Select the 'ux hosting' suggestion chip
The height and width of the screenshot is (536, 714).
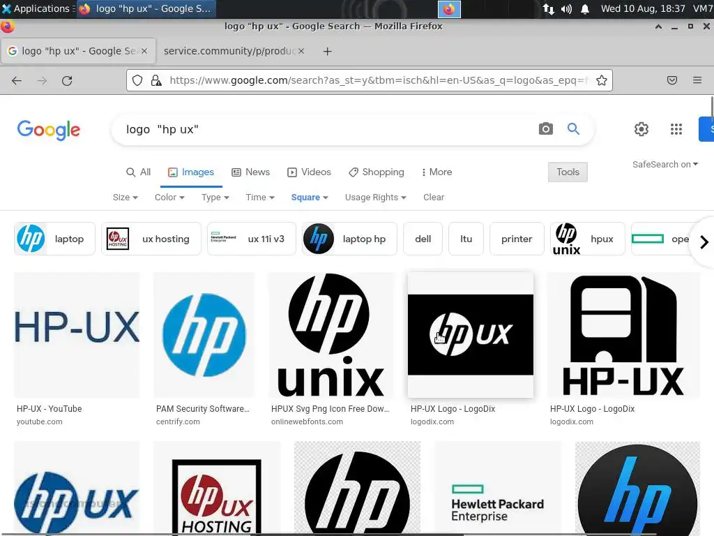(151, 239)
